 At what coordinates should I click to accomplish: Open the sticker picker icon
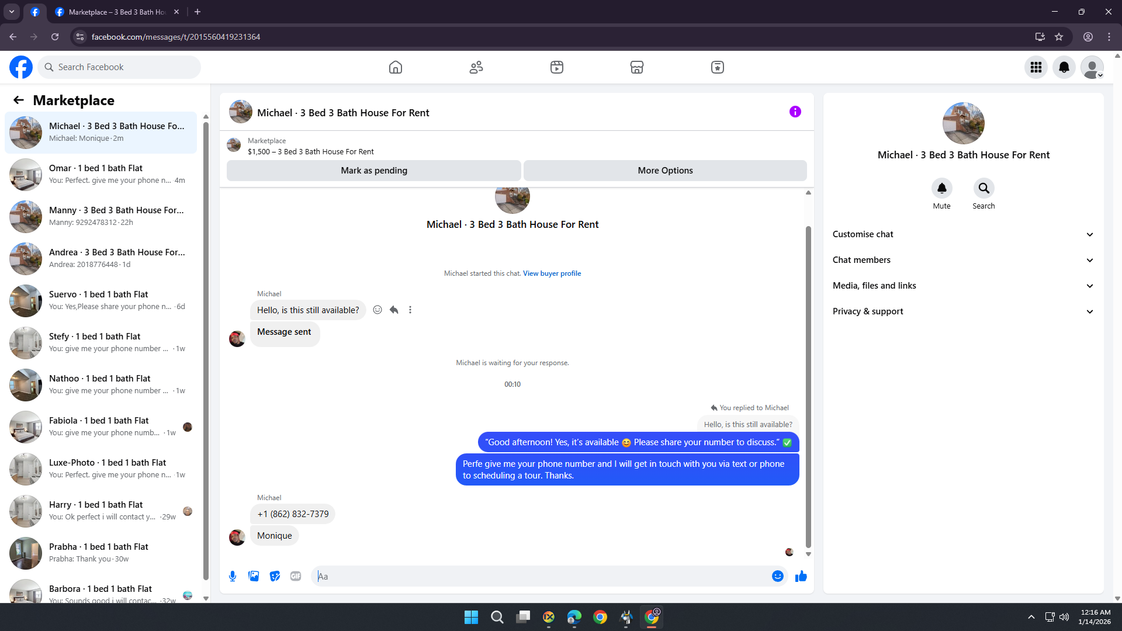pos(275,576)
